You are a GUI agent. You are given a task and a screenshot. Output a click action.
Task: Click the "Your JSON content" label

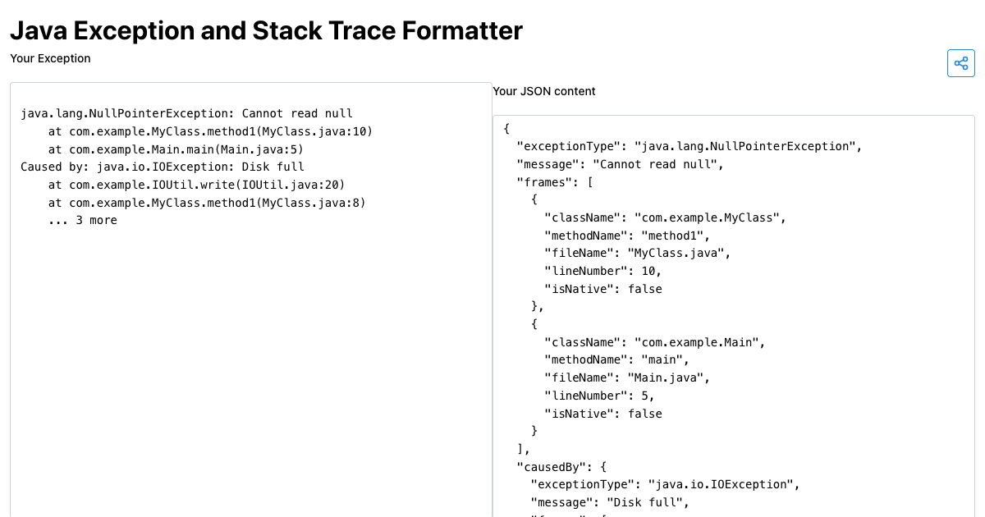[x=543, y=91]
